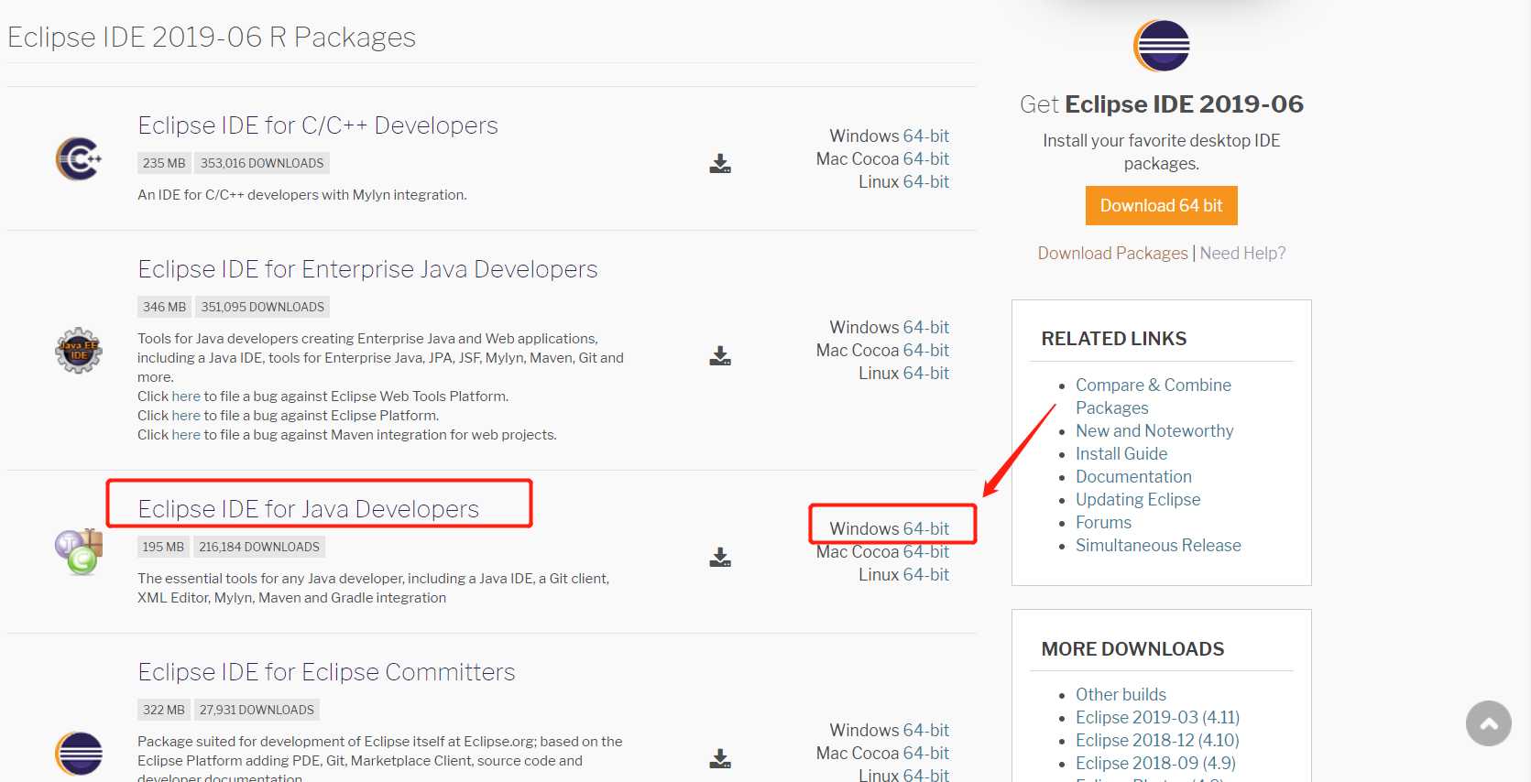The image size is (1531, 782).
Task: Click the 195 MB size badge
Action: (163, 547)
